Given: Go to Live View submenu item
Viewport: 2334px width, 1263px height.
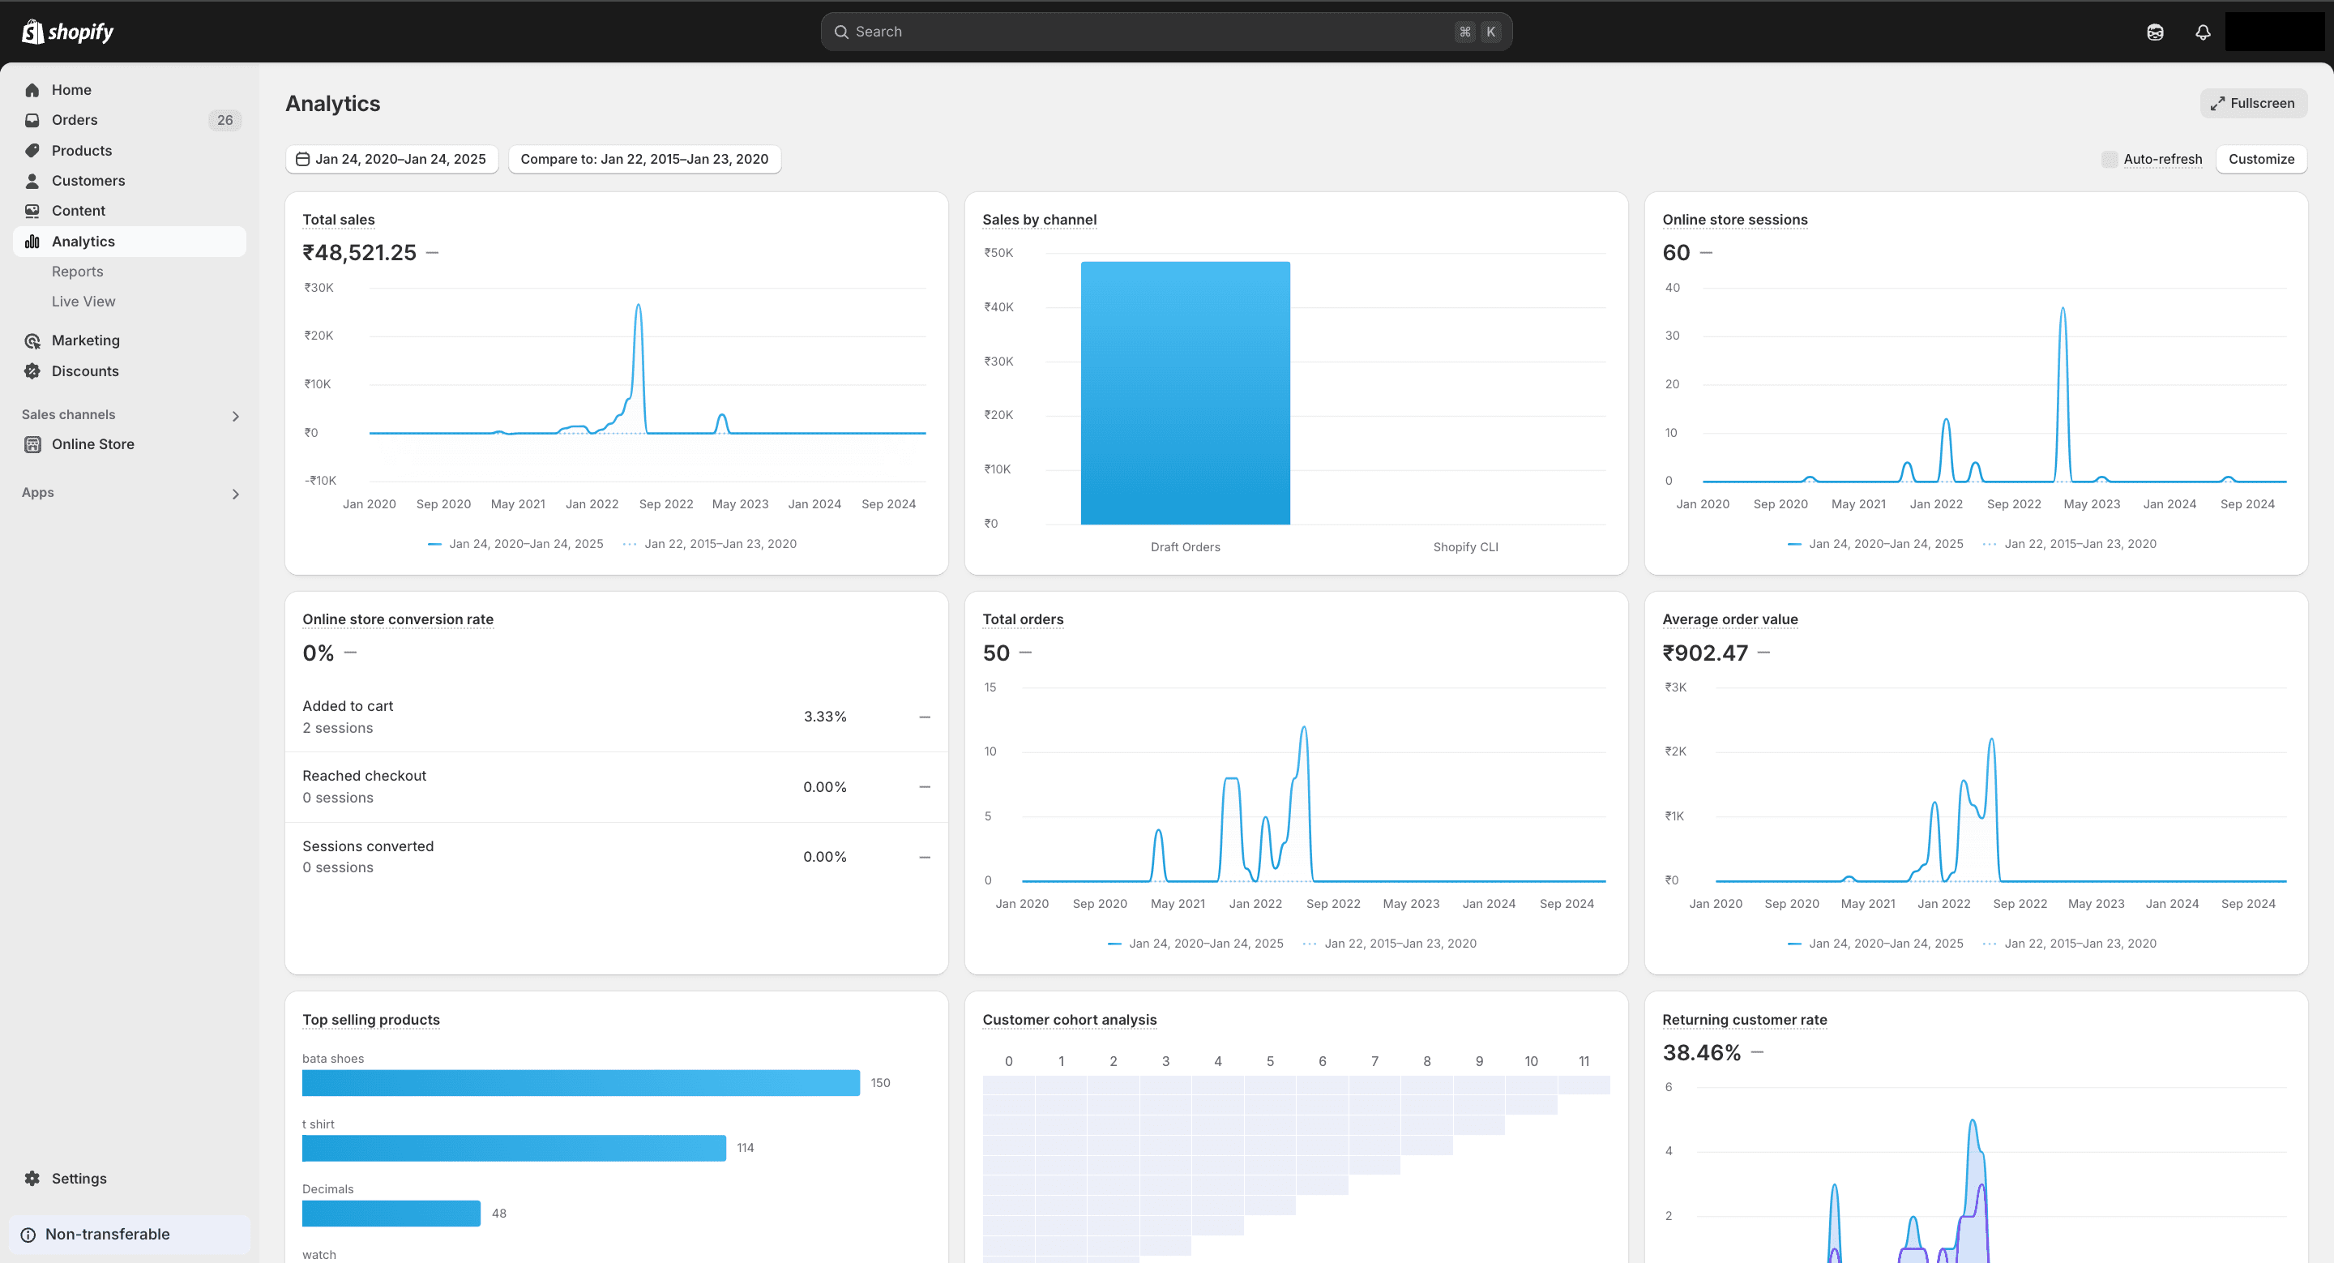Looking at the screenshot, I should pos(83,302).
